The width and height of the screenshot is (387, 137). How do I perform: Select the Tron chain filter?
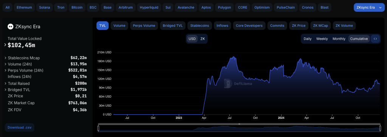[x=60, y=8]
